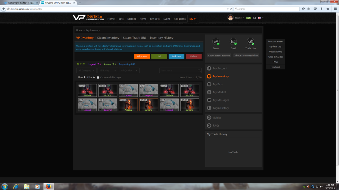Click the Steam verification icon
The width and height of the screenshot is (339, 190).
point(216,42)
